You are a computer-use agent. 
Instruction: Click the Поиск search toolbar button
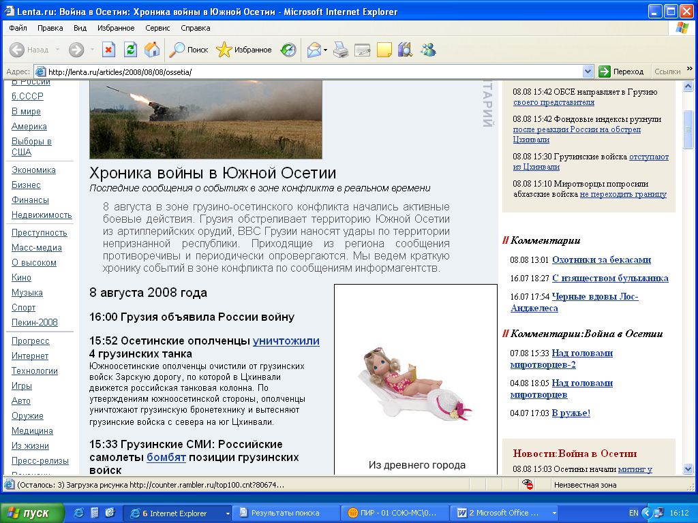189,50
